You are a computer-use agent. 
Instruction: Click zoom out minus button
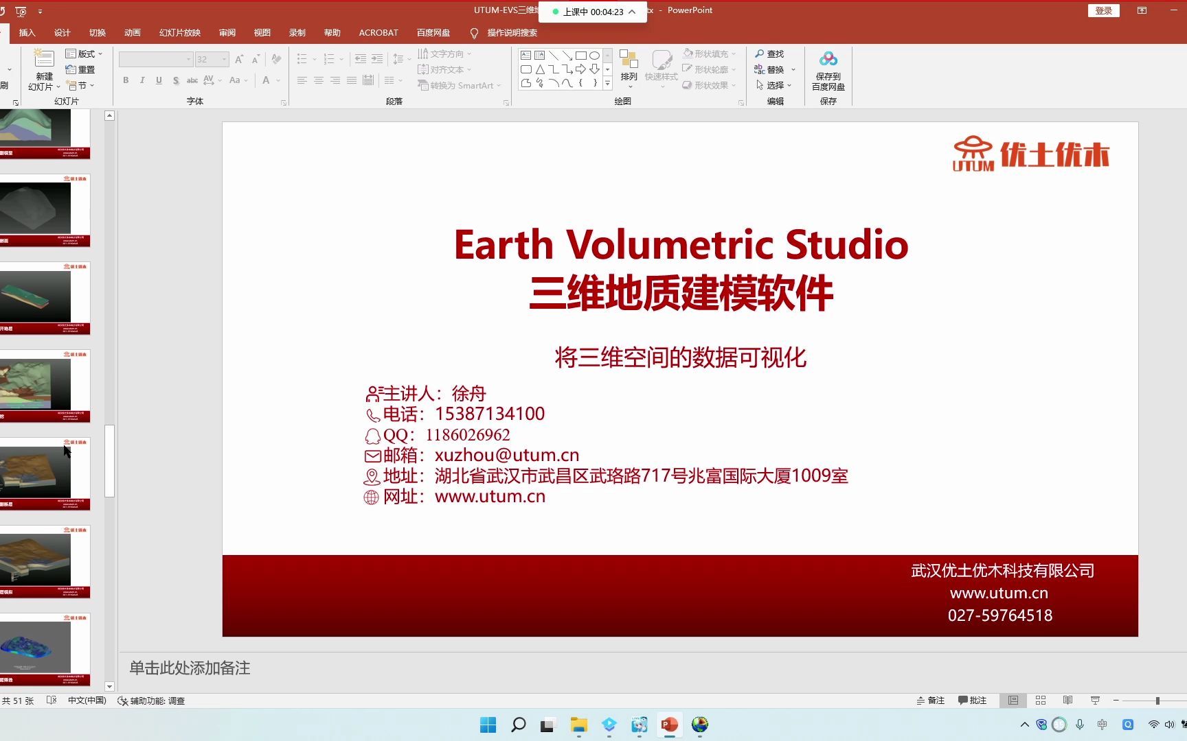(1116, 701)
